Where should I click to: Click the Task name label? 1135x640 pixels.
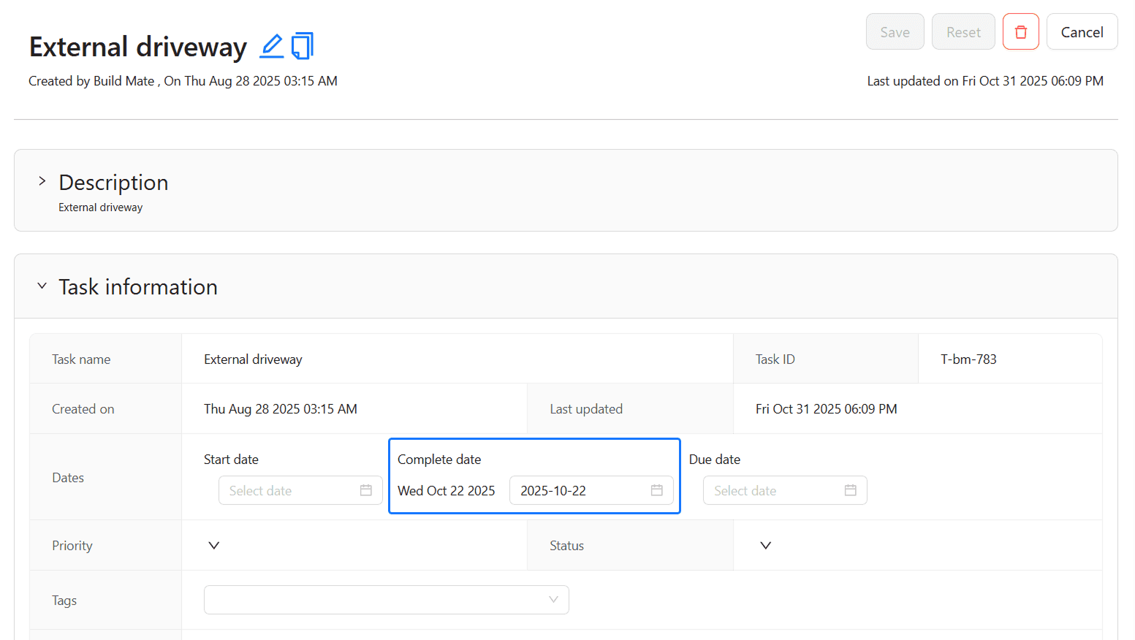pos(81,359)
